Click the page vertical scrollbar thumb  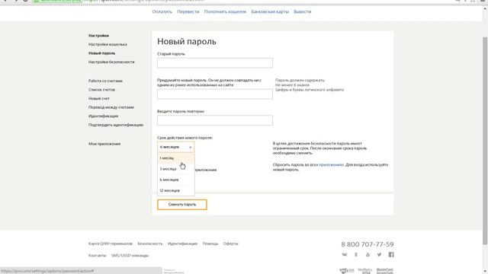click(485, 140)
